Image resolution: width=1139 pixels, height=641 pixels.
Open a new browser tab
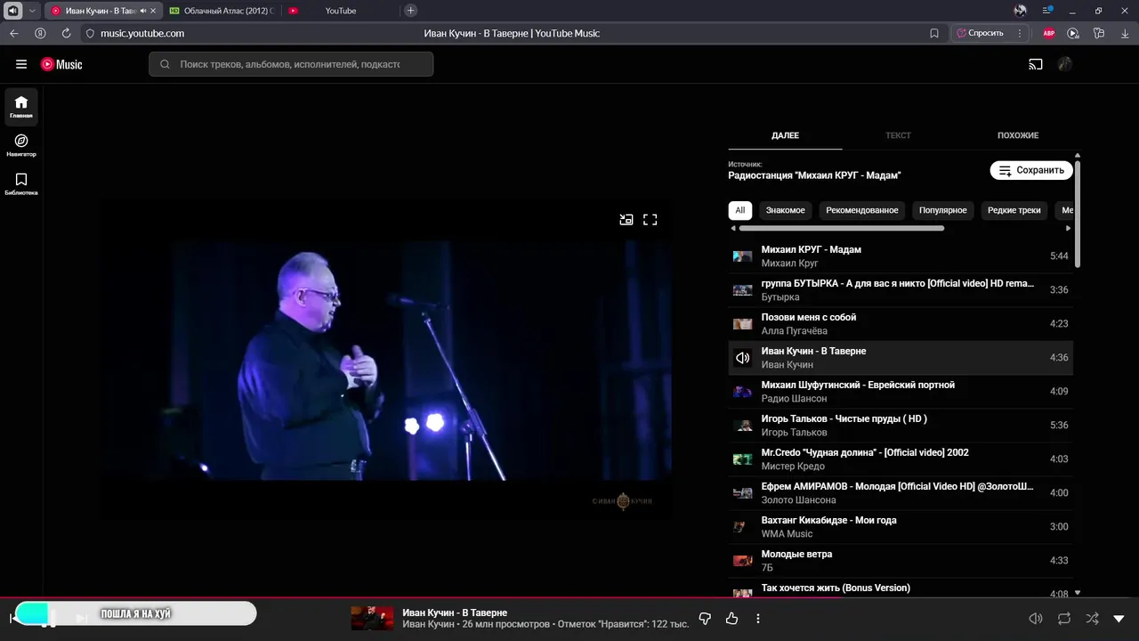(410, 11)
